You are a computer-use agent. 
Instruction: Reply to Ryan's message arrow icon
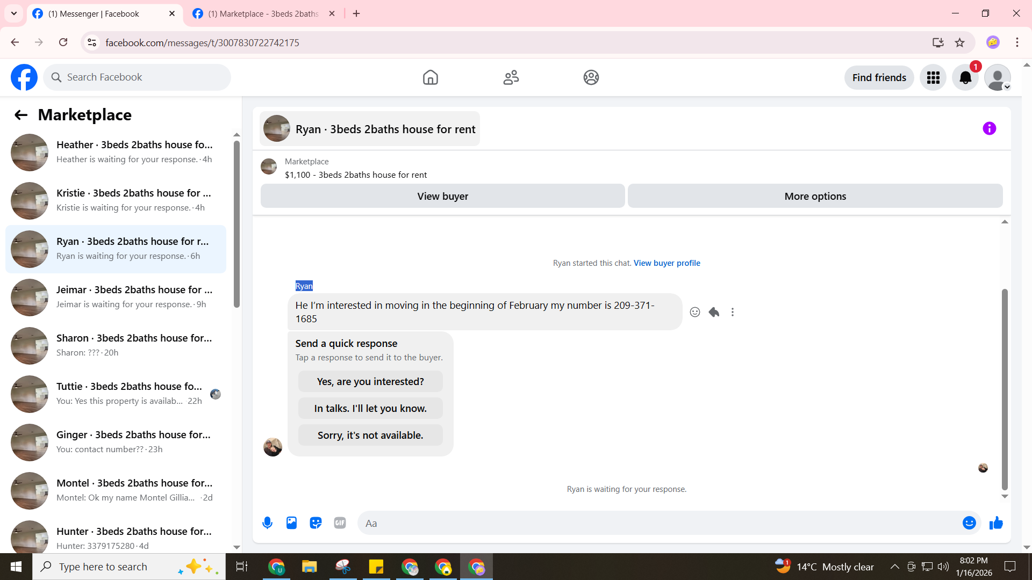coord(714,312)
